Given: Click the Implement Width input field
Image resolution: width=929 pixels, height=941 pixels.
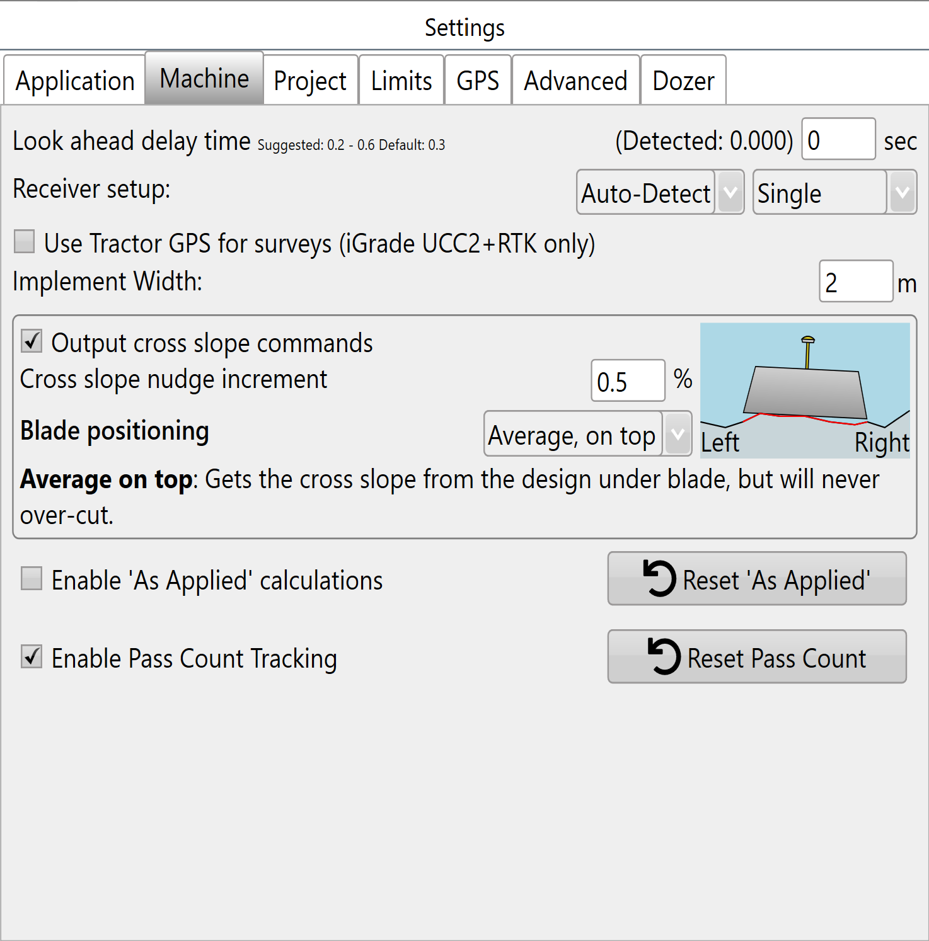Looking at the screenshot, I should 856,281.
